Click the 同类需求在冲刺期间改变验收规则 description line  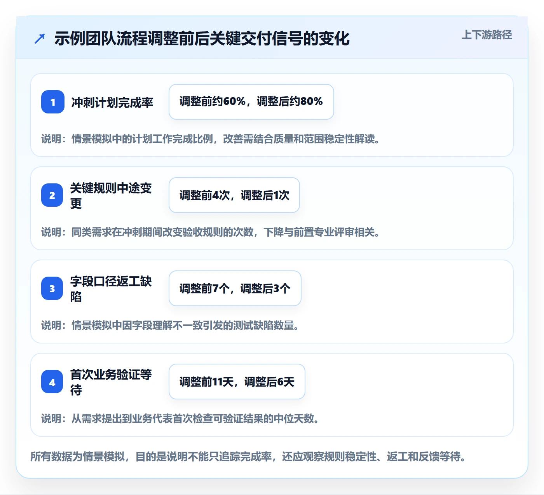click(211, 232)
